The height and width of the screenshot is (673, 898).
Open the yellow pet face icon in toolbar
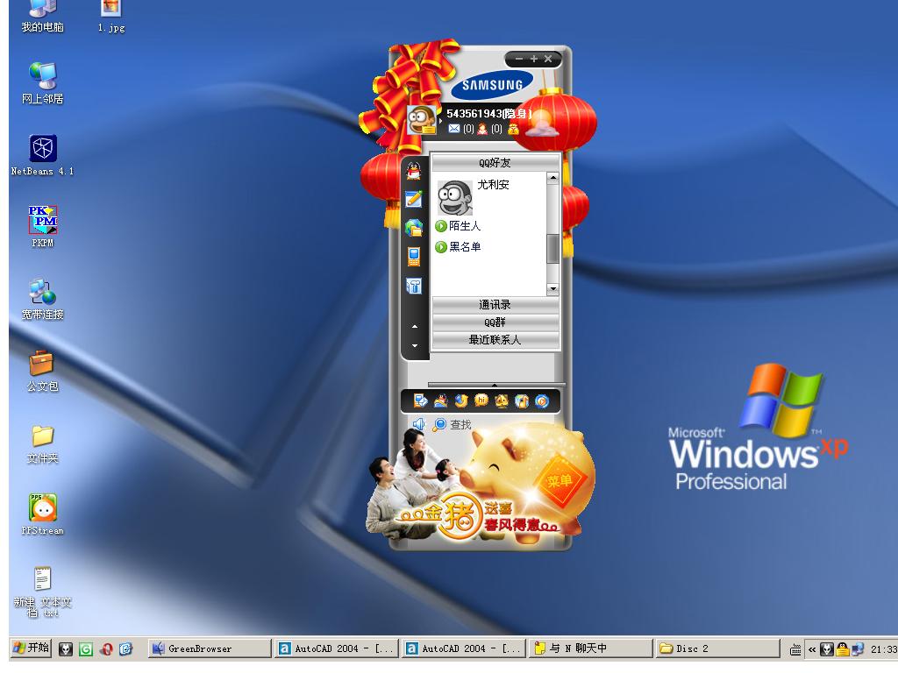[x=502, y=400]
